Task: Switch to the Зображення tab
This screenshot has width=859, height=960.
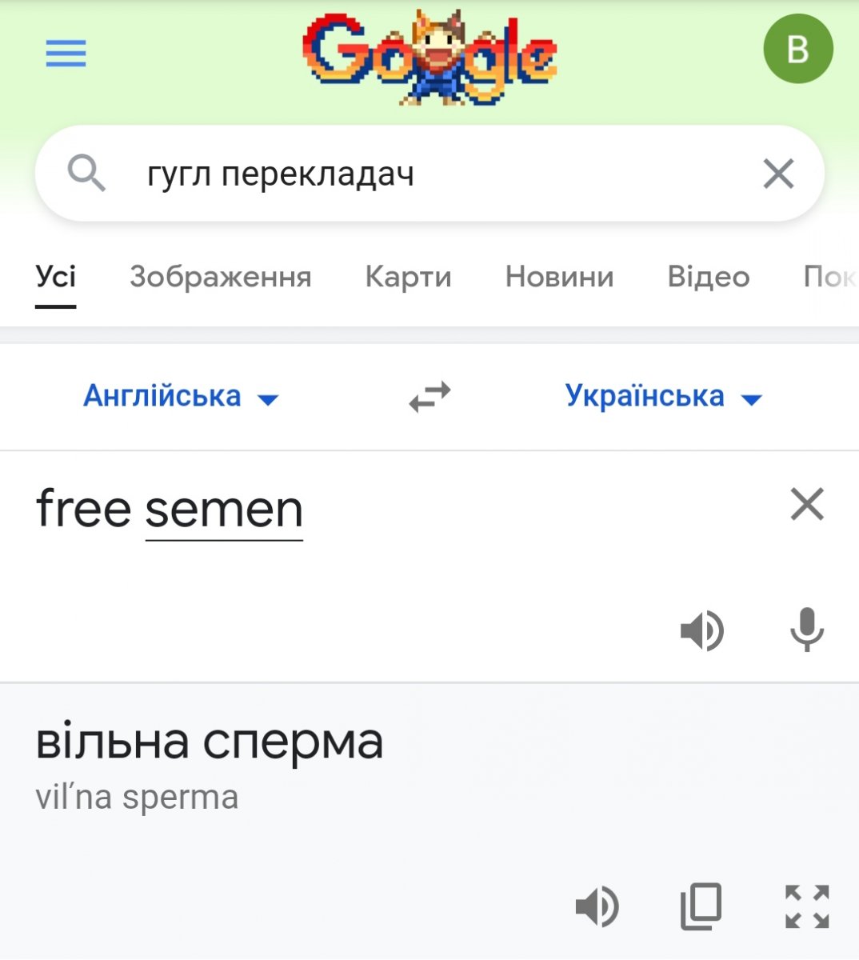Action: pyautogui.click(x=221, y=277)
